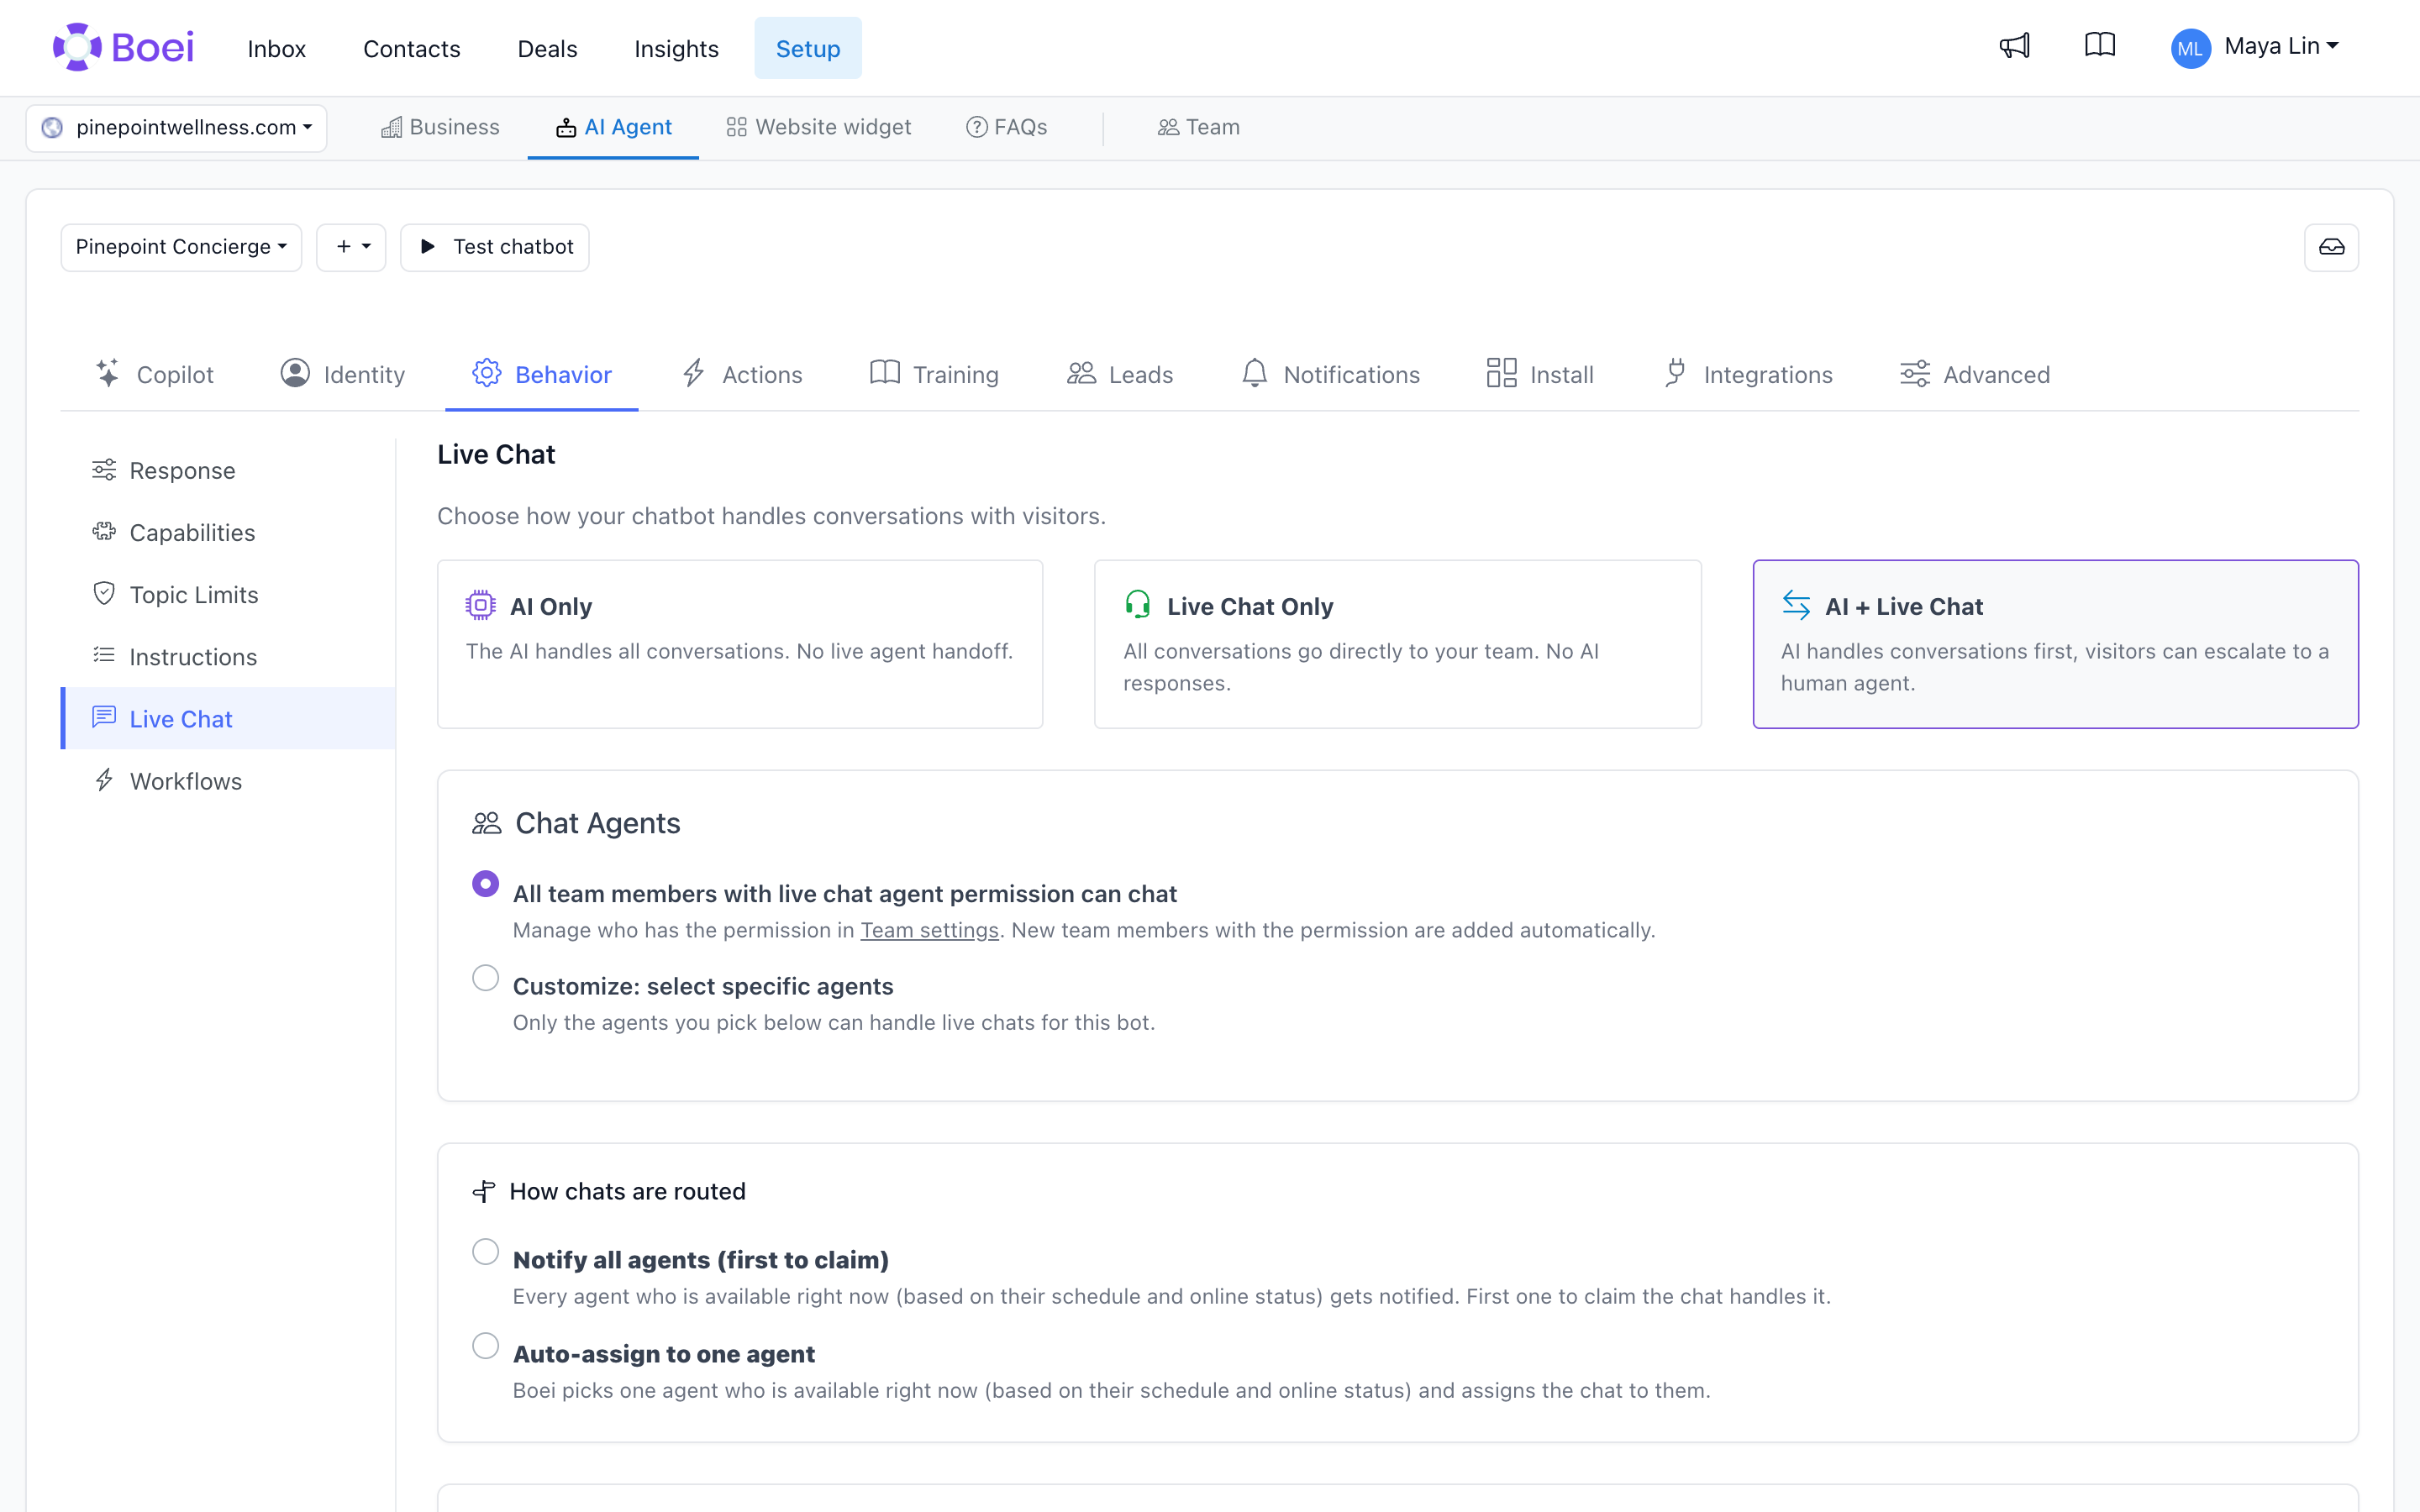Click the Boei logo

click(x=123, y=47)
